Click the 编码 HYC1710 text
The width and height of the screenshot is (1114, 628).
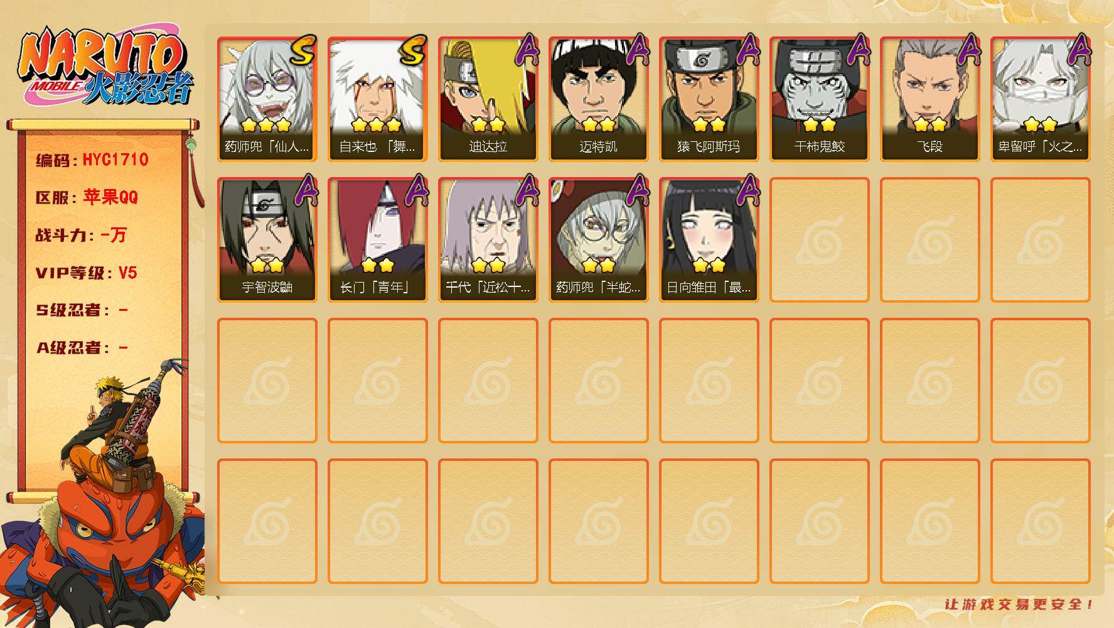click(x=92, y=160)
